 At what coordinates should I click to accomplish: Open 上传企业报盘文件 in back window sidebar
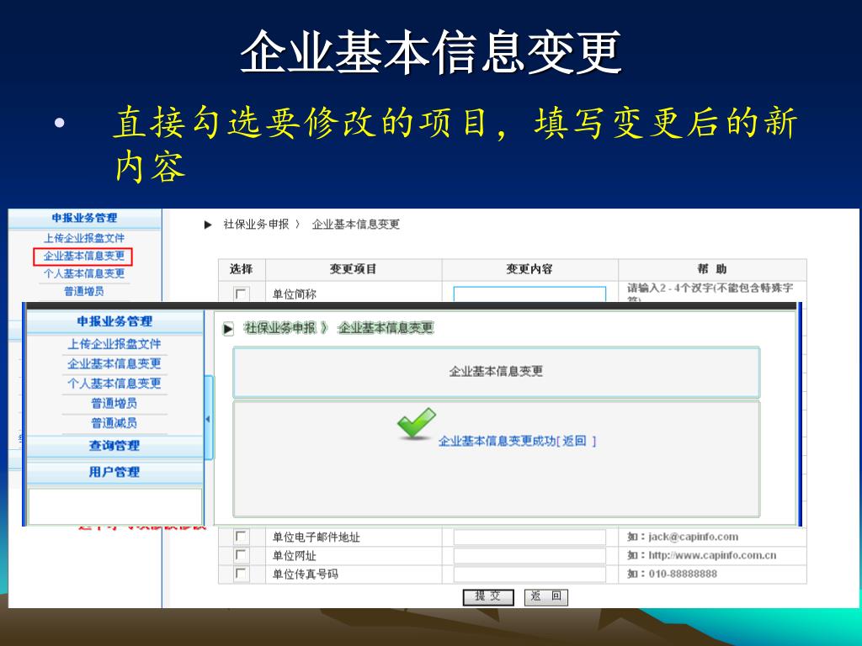point(84,238)
